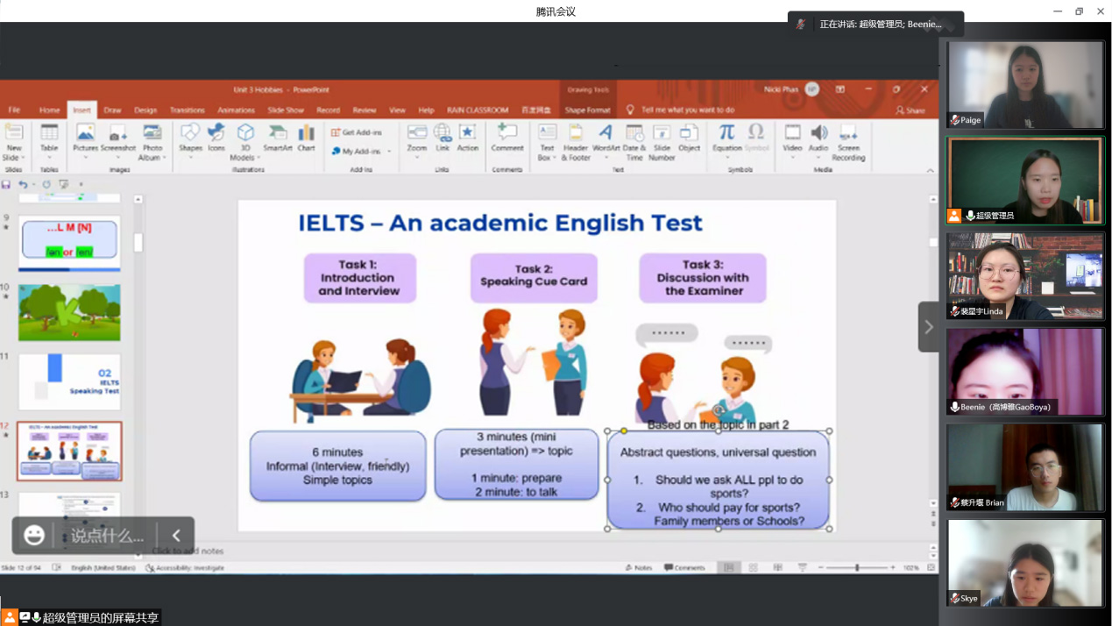The width and height of the screenshot is (1112, 626).
Task: Click Get Add-ins
Action: 357,132
